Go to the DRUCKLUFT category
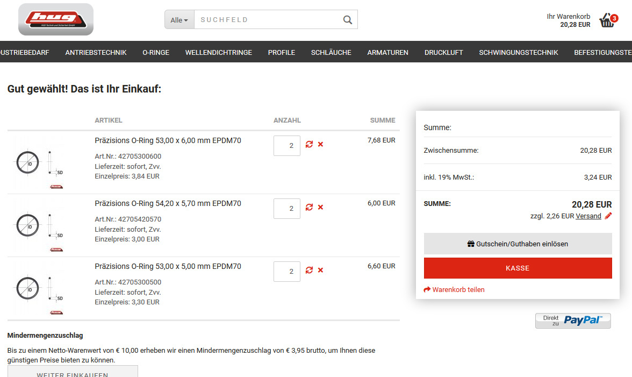 [x=443, y=52]
